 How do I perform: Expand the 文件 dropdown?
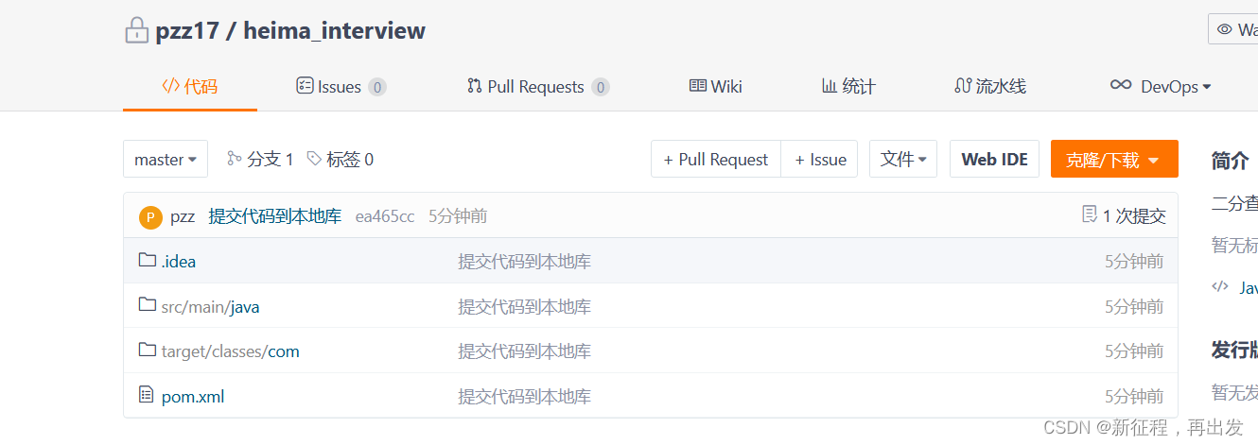(903, 159)
